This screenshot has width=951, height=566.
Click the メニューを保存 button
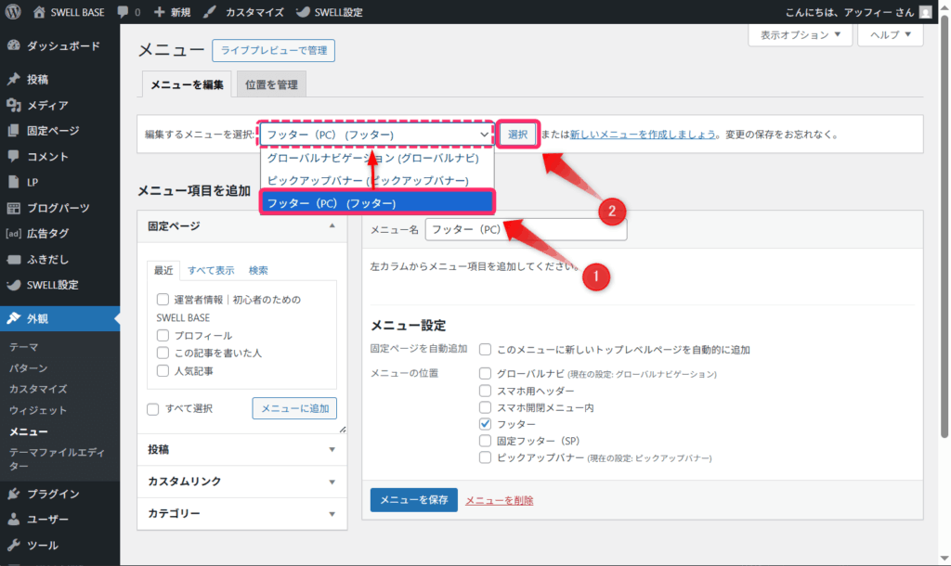coord(413,500)
